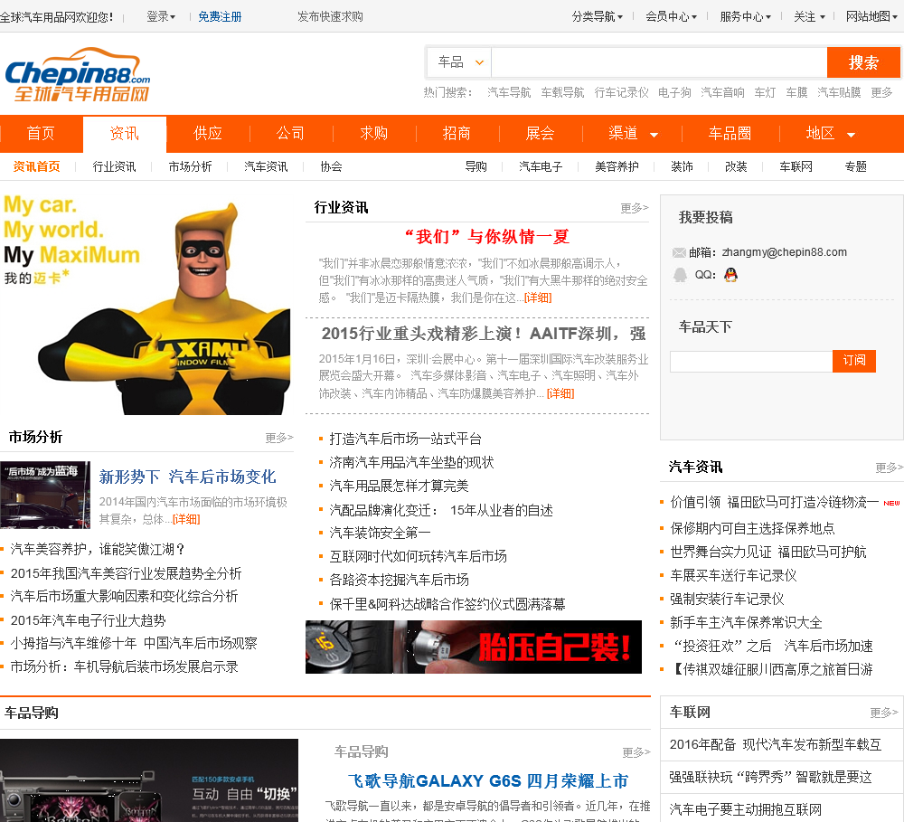Expand the 渠道 navigation dropdown
904x822 pixels.
point(633,133)
